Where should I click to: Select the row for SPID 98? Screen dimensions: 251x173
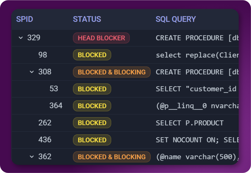(x=43, y=55)
